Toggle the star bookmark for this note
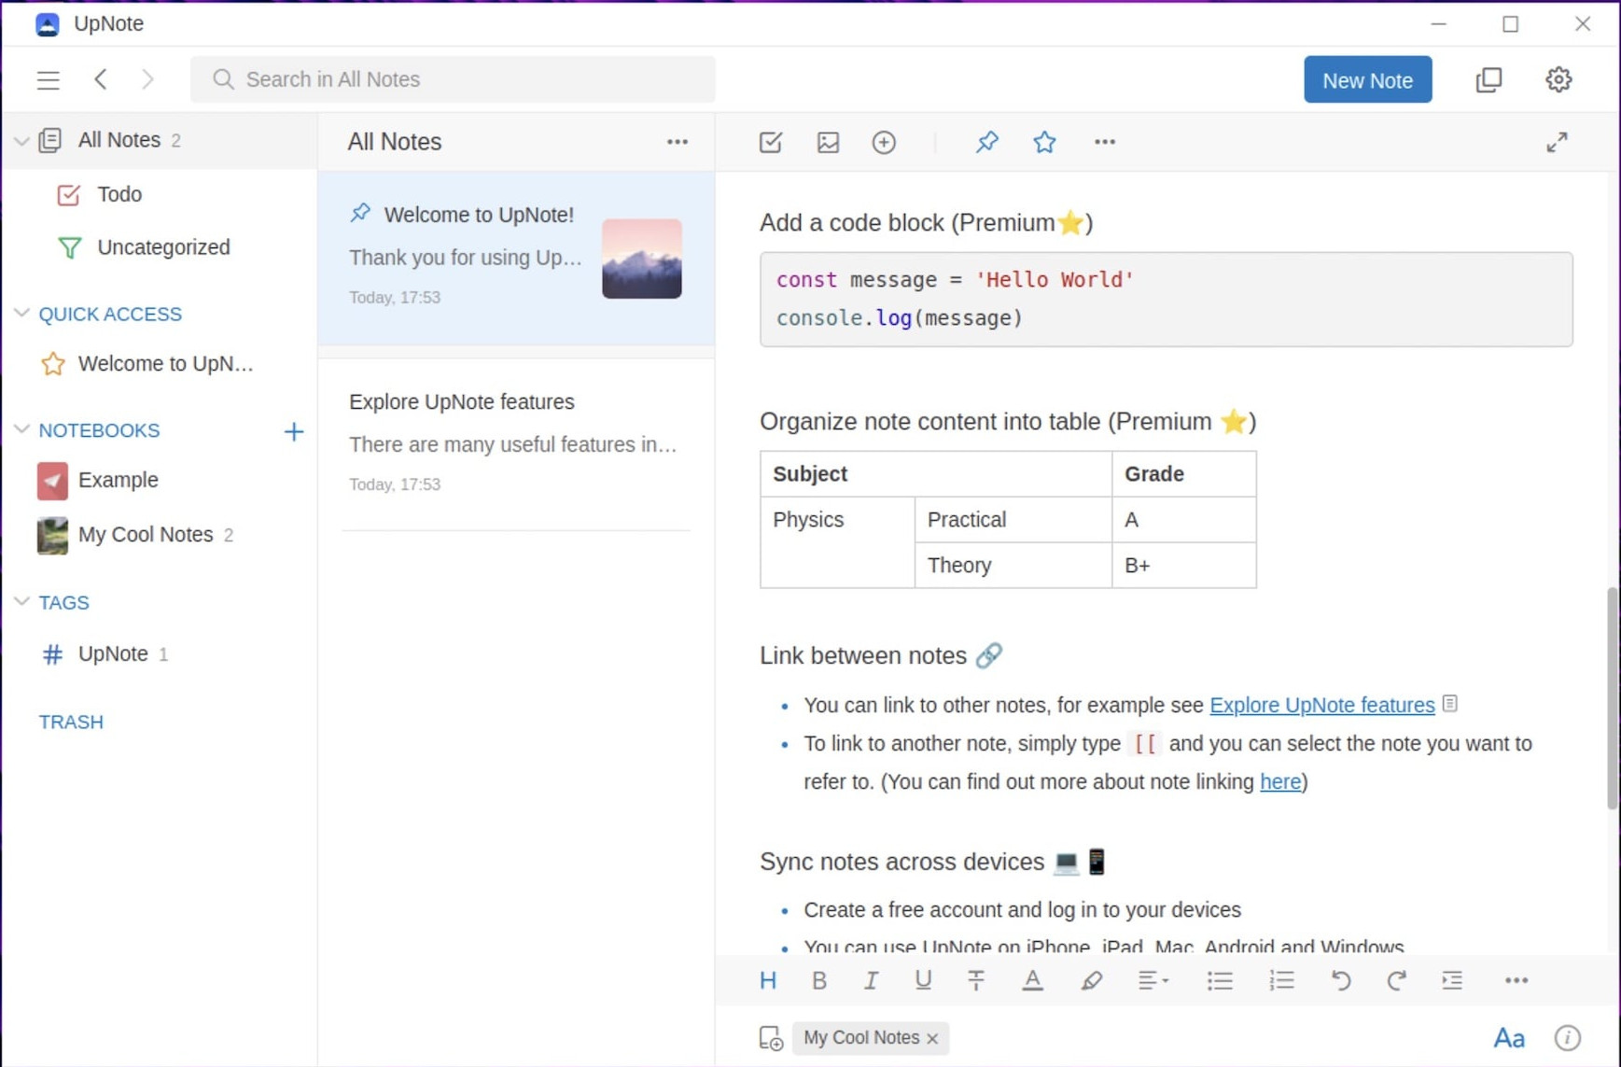This screenshot has width=1621, height=1067. 1044,142
